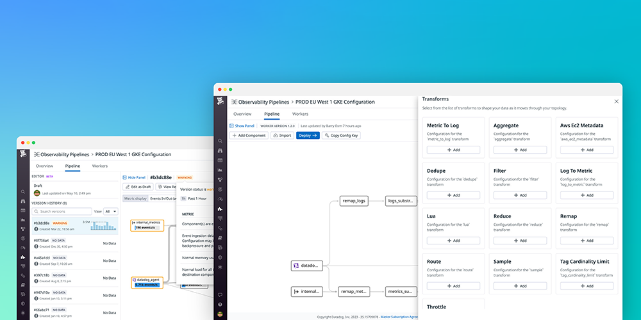
Task: Add the Log To Metric transform
Action: tap(587, 195)
